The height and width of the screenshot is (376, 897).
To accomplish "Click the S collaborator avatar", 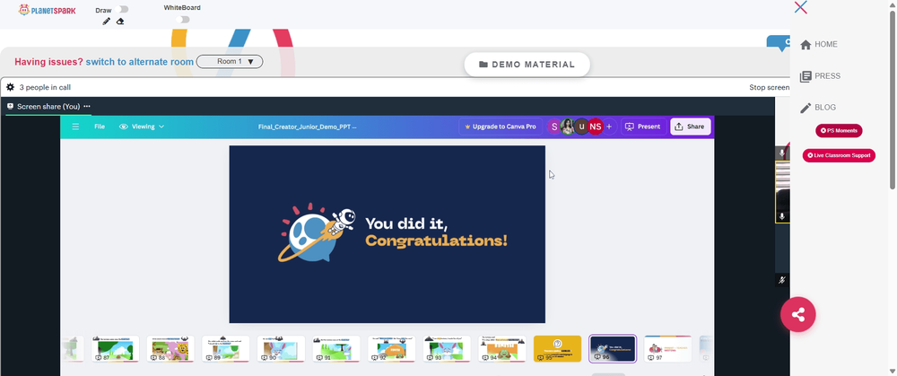I will point(553,127).
